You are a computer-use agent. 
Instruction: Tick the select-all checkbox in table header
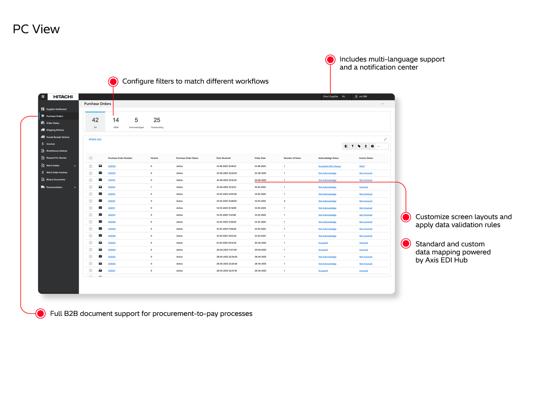coord(90,158)
